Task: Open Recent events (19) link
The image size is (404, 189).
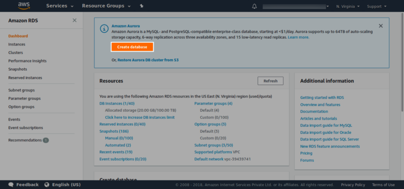Action: point(116,152)
